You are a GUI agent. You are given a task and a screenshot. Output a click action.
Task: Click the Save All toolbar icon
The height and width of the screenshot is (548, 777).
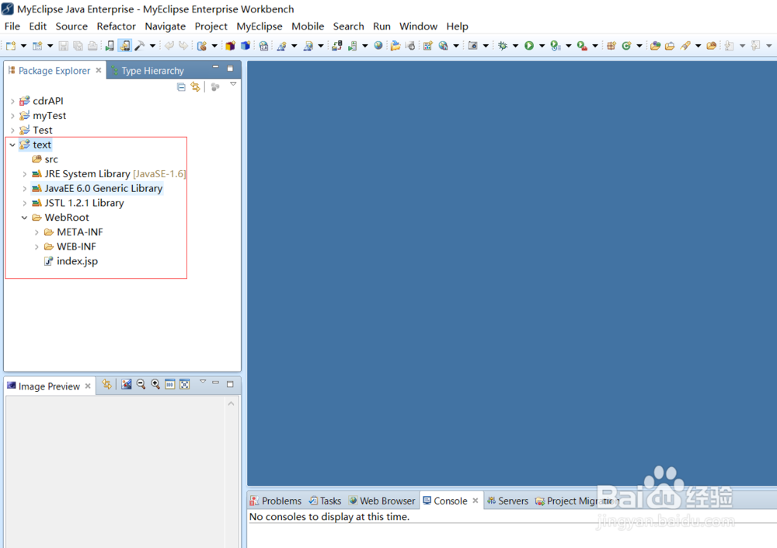point(78,46)
